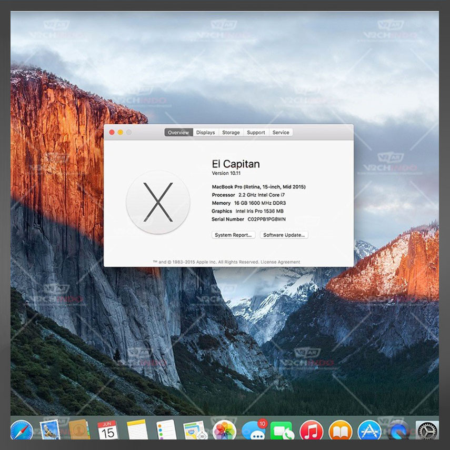The width and height of the screenshot is (450, 450).
Task: Open iBooks from the dock
Action: [x=340, y=431]
